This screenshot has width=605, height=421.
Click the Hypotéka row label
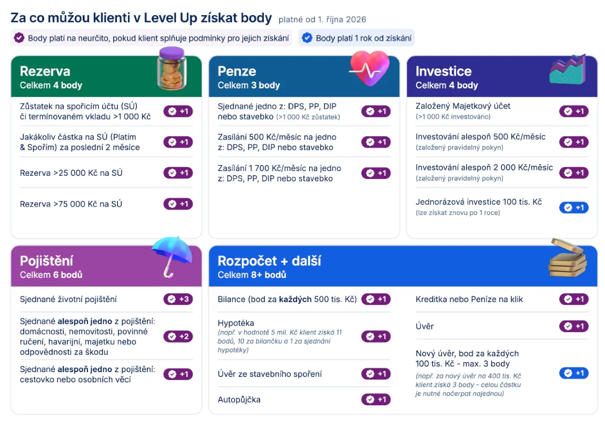click(x=236, y=323)
